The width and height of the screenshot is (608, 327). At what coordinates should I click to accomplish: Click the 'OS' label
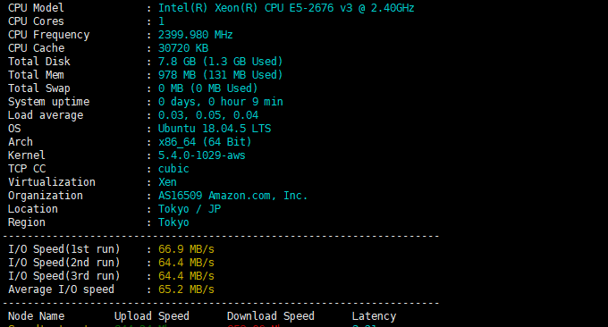14,129
